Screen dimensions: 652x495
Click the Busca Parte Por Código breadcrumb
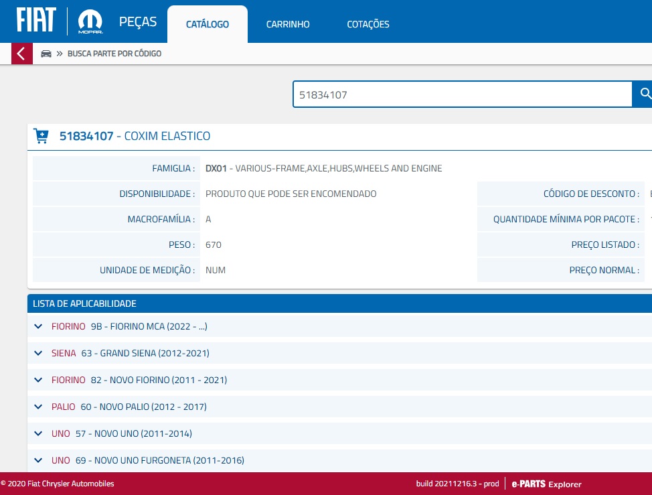click(114, 54)
